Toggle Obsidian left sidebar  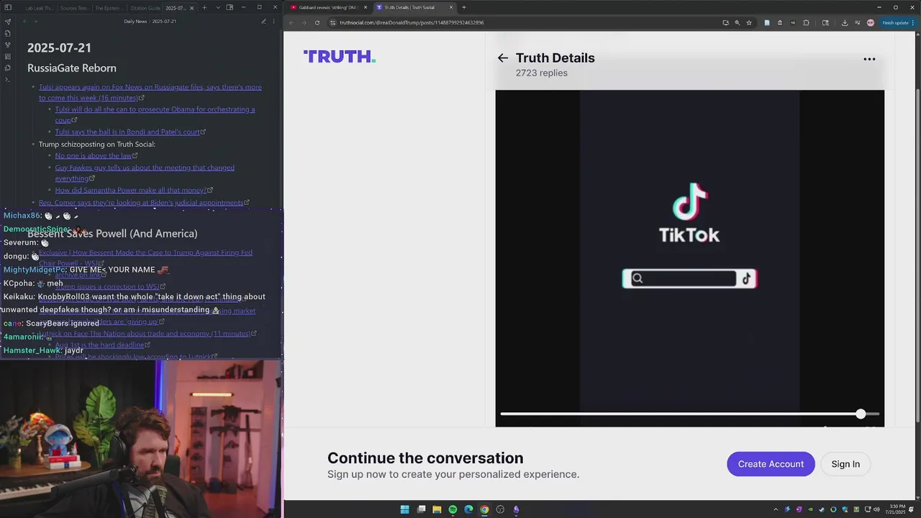pos(8,7)
